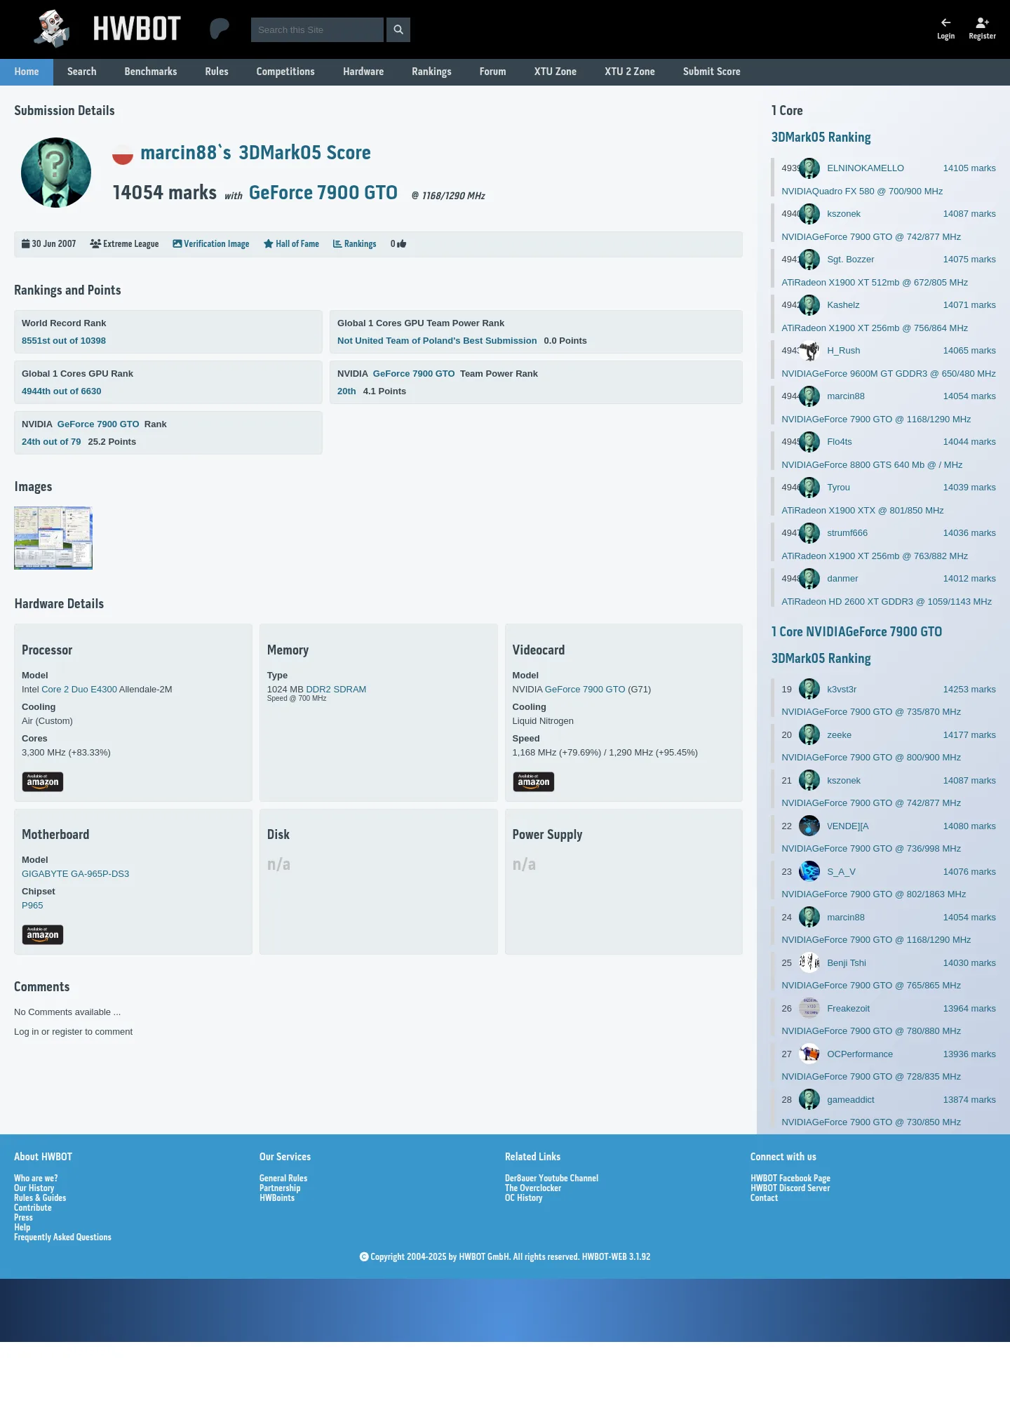Open the Search menu item
Image resolution: width=1010 pixels, height=1403 pixels.
82,72
